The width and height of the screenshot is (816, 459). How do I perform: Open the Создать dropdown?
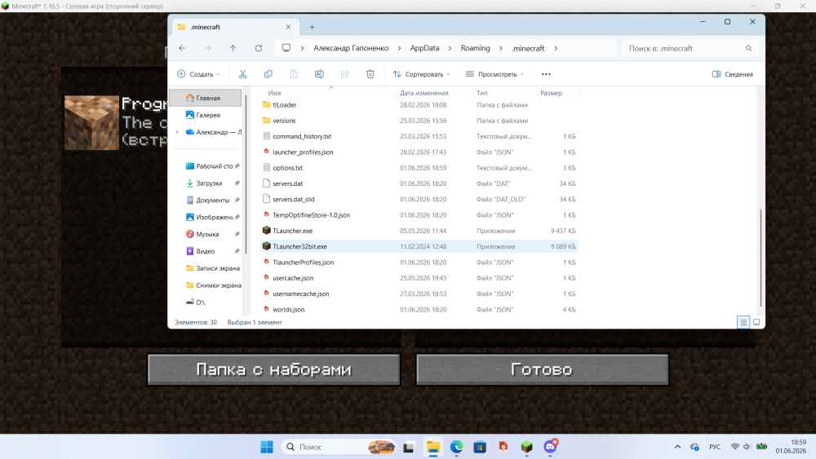(198, 74)
